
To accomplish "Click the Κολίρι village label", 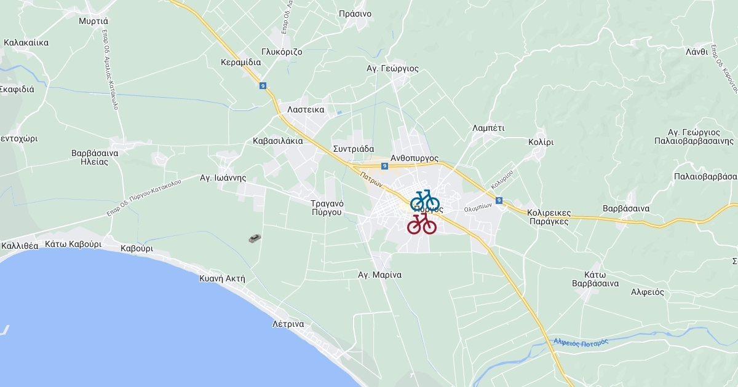I will tap(541, 142).
